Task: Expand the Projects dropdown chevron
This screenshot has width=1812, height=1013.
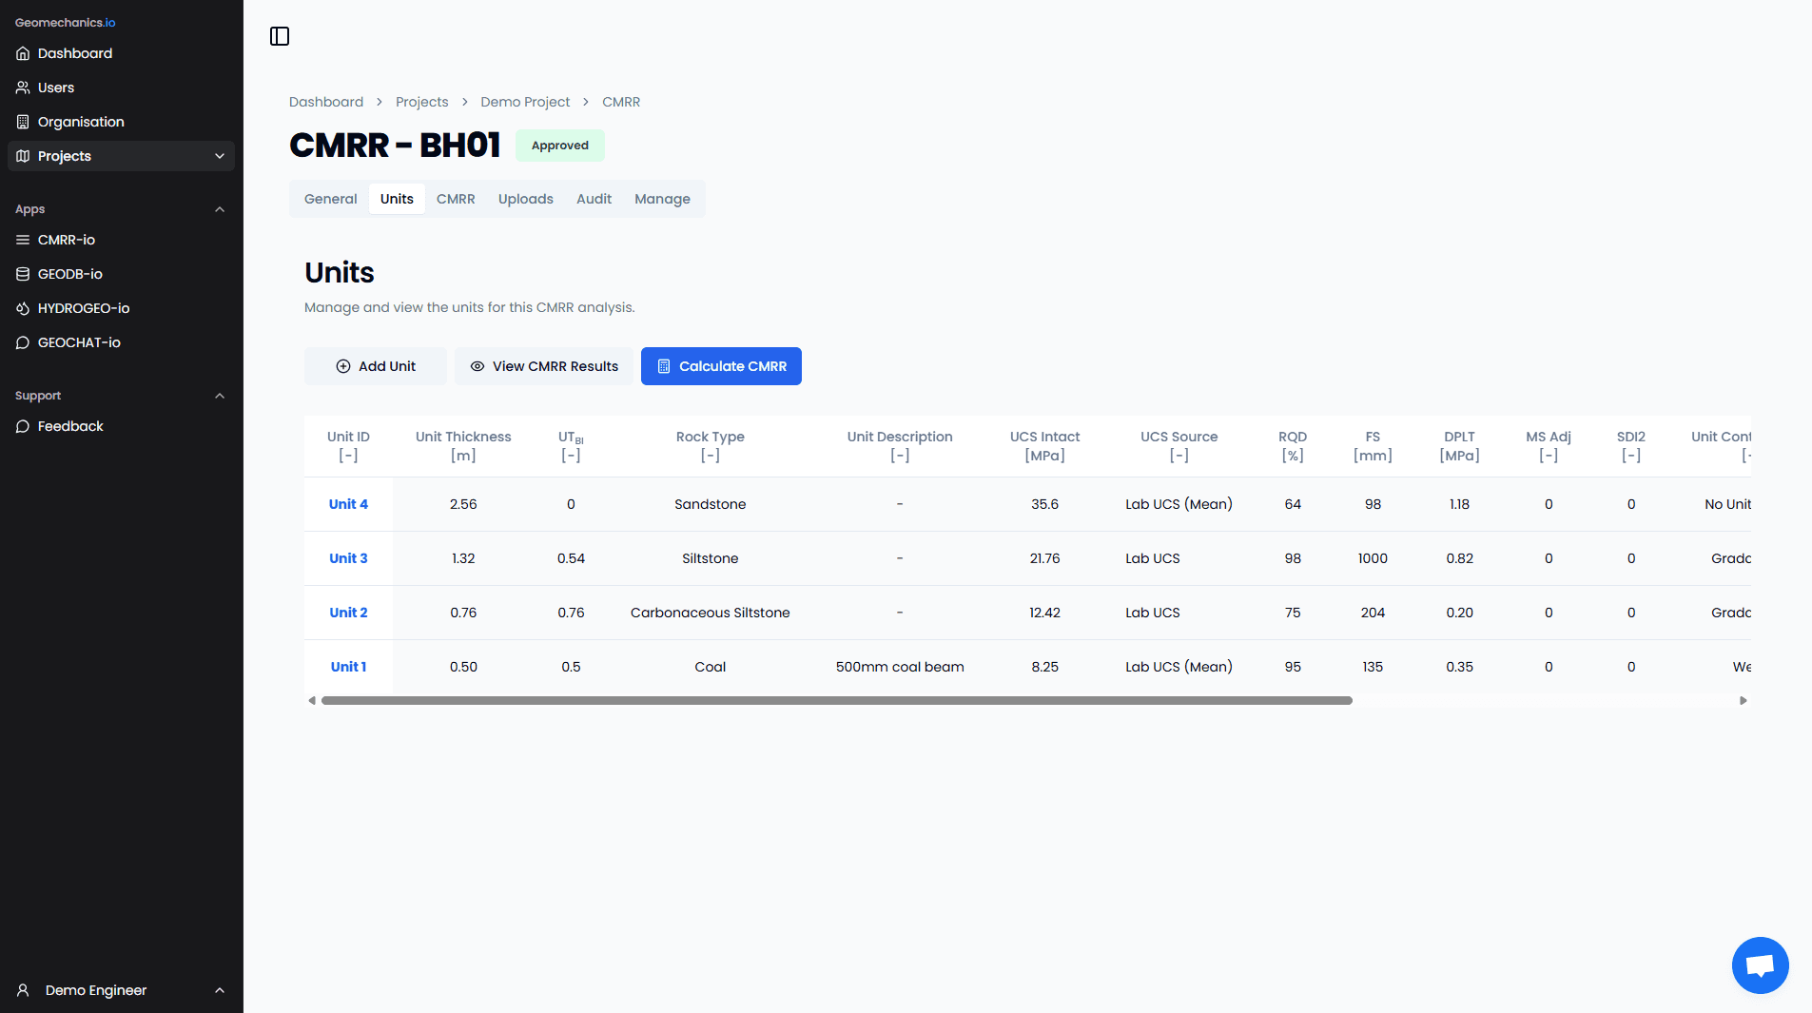Action: click(220, 156)
